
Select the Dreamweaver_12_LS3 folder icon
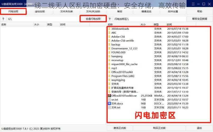[x=109, y=48]
